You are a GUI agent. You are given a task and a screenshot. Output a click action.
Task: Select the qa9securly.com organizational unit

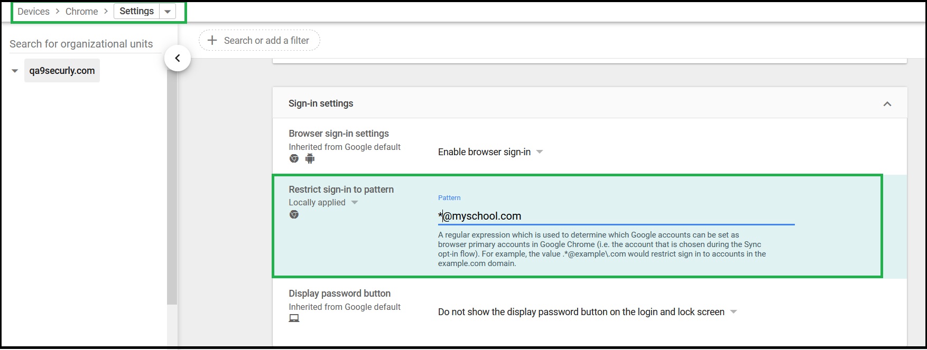click(62, 71)
